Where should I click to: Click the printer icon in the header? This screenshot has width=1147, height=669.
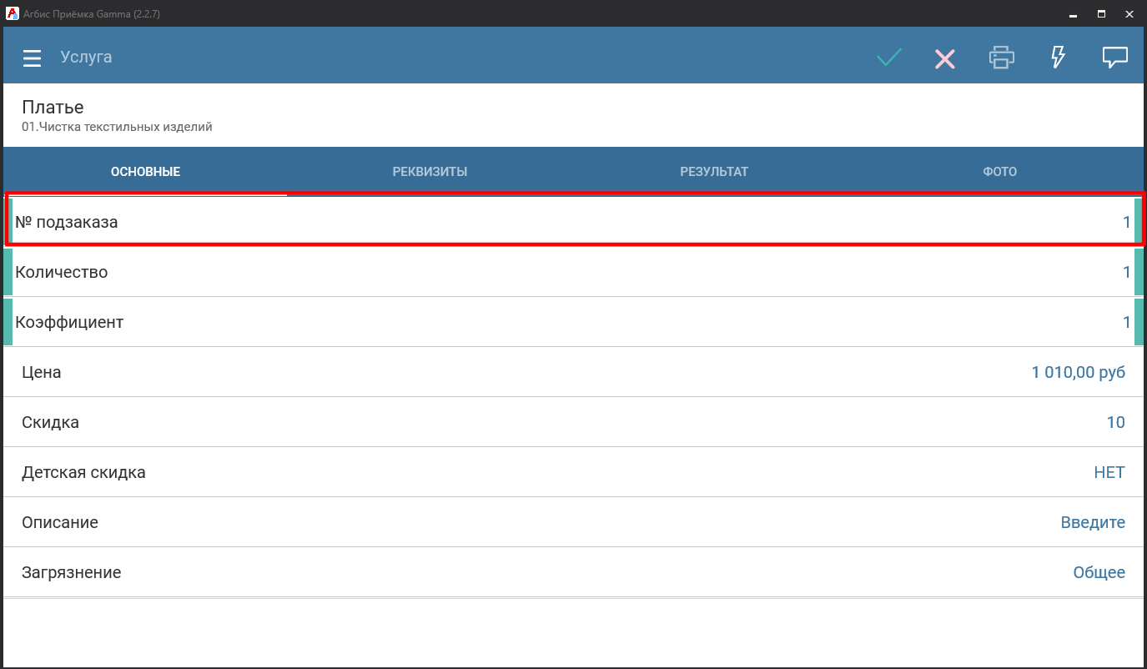coord(1001,58)
